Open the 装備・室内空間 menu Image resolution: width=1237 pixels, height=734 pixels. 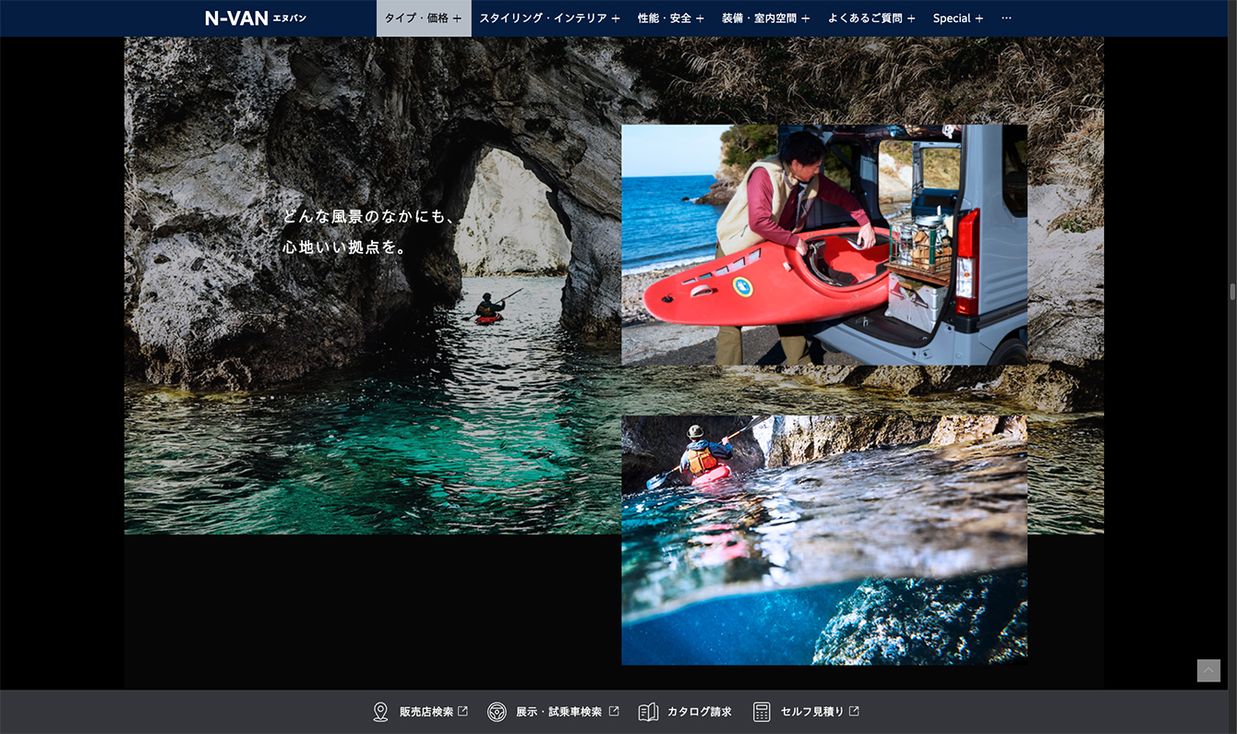click(x=765, y=18)
